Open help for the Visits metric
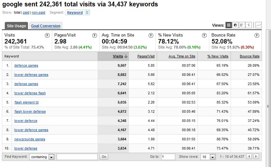The height and width of the screenshot is (167, 271). click(x=47, y=36)
